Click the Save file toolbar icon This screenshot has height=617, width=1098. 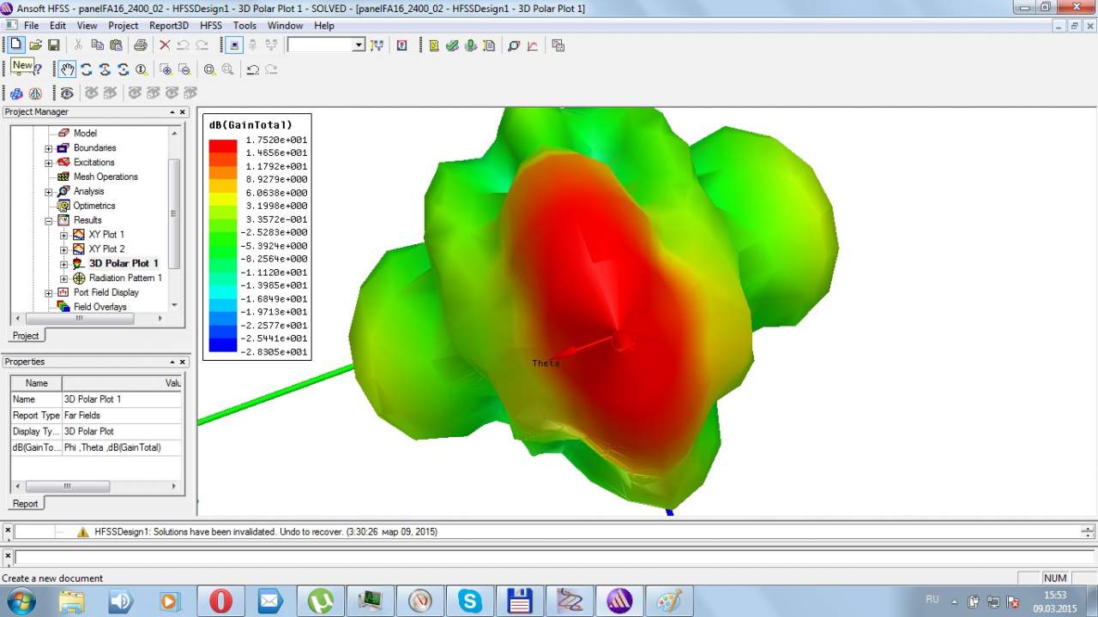click(x=53, y=45)
